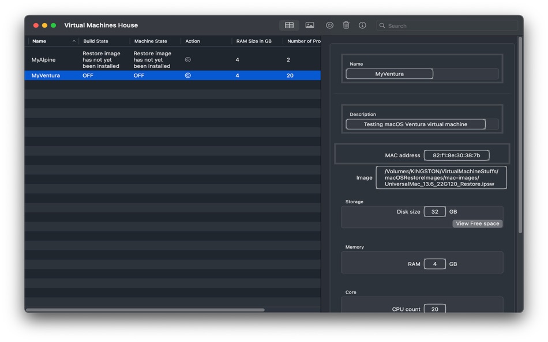This screenshot has height=342, width=548.
Task: Focus the Search field
Action: [447, 25]
